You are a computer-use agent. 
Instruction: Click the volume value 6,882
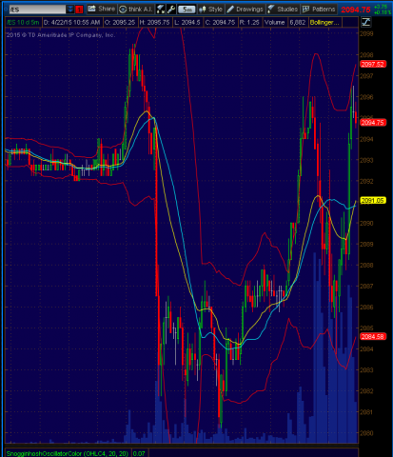298,22
